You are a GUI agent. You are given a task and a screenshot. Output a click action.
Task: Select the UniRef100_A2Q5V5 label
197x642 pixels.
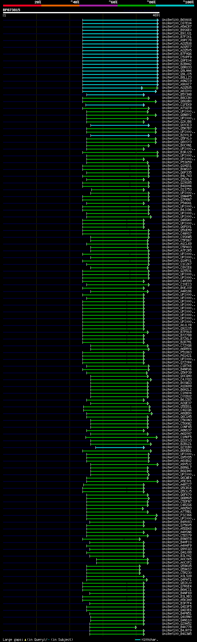point(177,51)
